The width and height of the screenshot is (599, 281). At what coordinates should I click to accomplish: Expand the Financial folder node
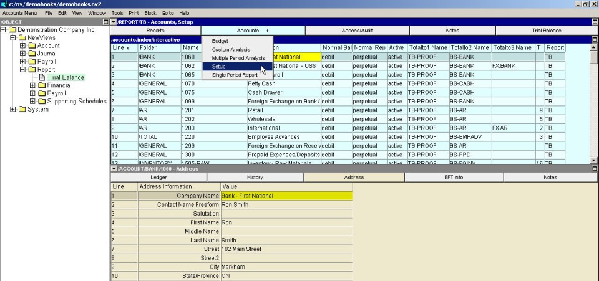point(33,86)
